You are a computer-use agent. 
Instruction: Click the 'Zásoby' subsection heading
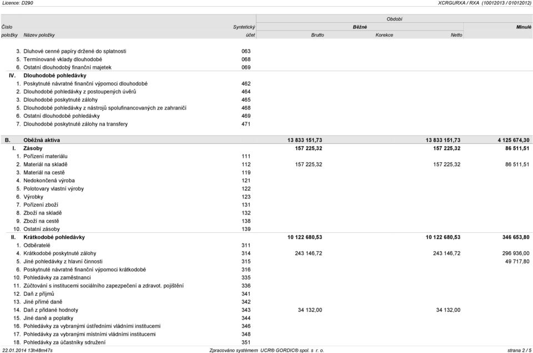[x=33, y=148]
